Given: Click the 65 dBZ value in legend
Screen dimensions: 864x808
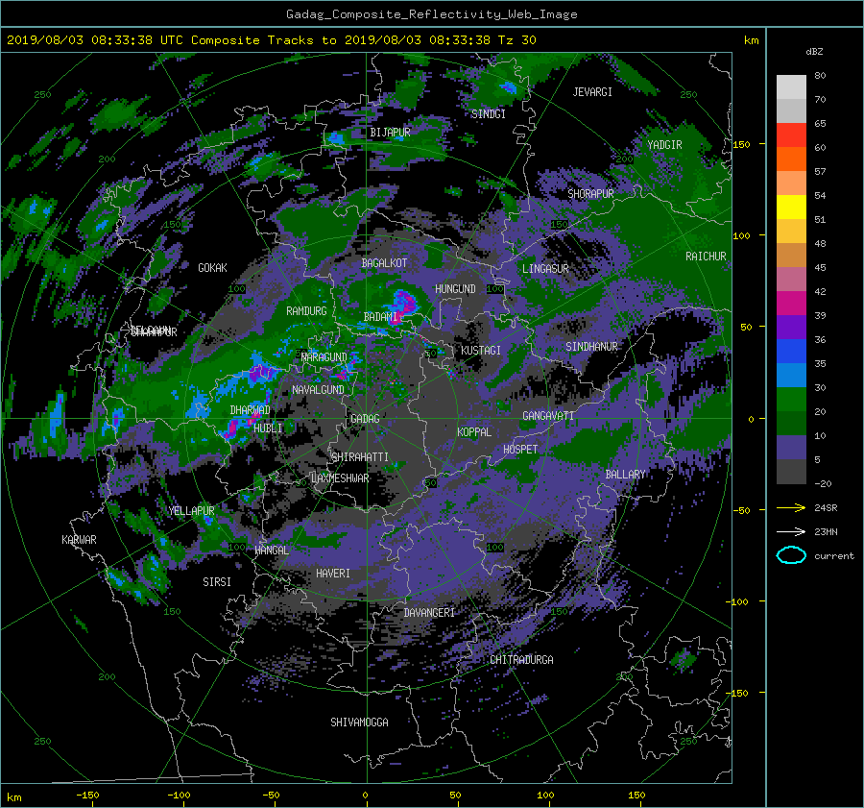Looking at the screenshot, I should 820,124.
